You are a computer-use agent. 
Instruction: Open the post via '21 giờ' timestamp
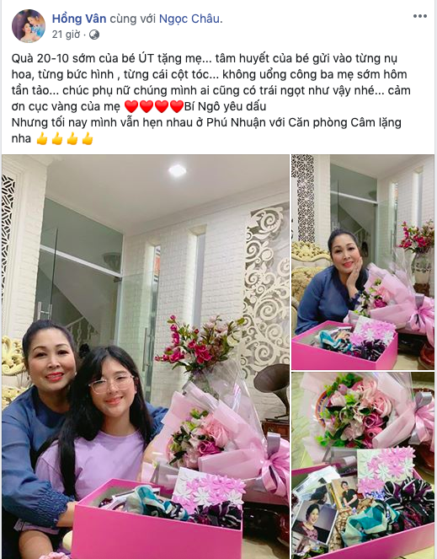pos(66,35)
